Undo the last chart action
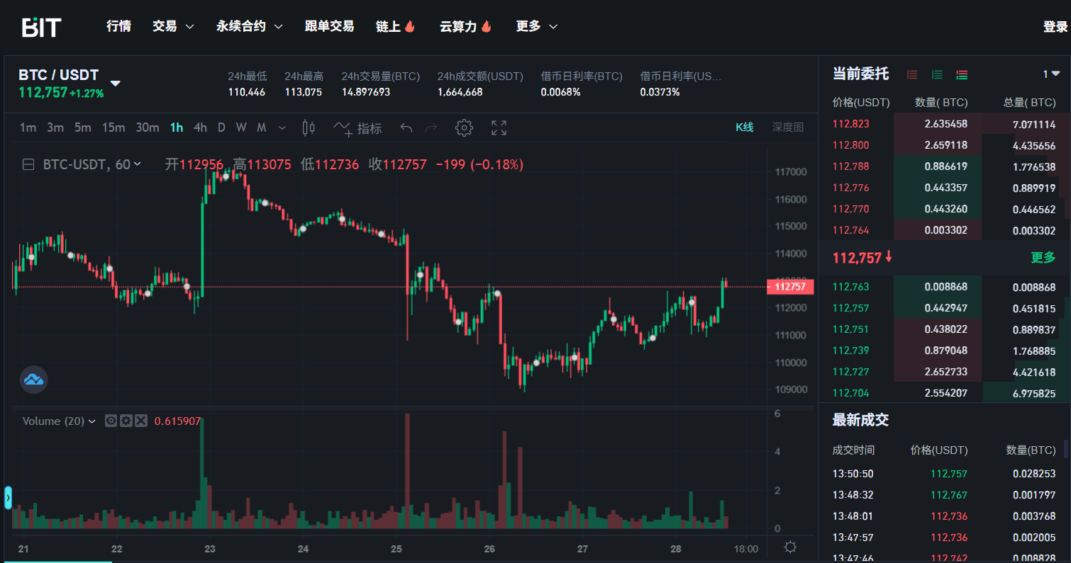Screen dimensions: 1071x563 click(406, 128)
